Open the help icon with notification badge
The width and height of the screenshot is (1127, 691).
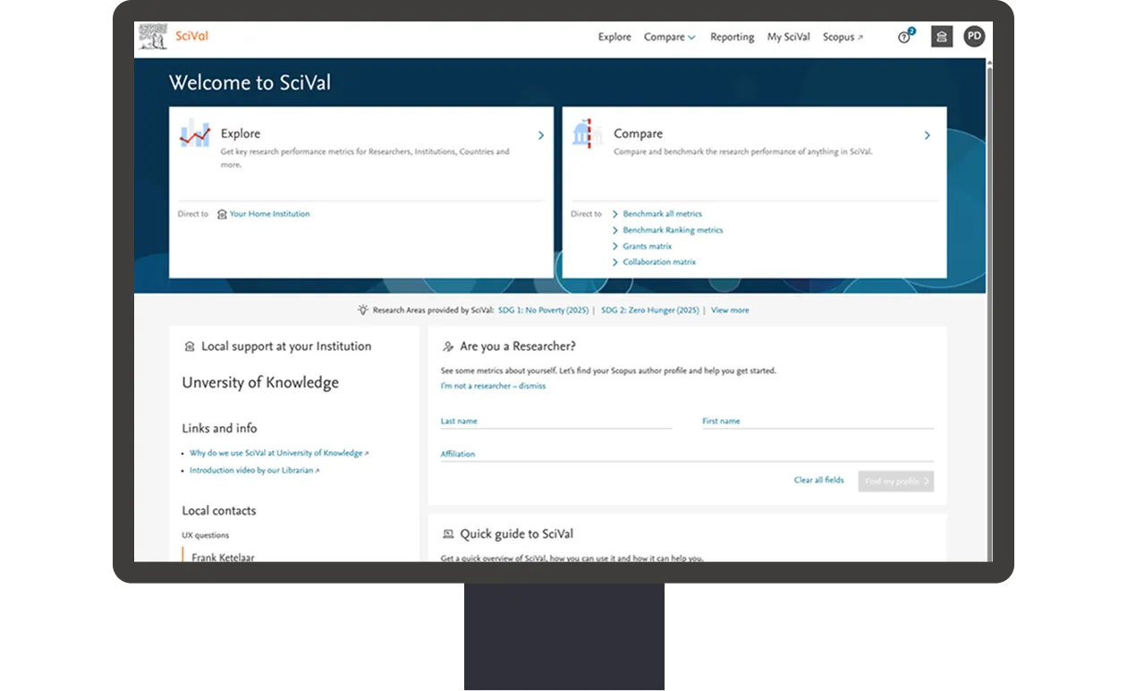tap(904, 38)
